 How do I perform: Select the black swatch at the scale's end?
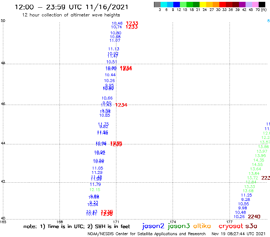click(262, 4)
